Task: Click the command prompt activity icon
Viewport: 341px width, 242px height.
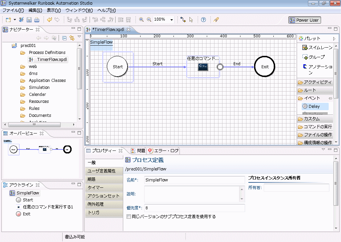Action: coord(203,67)
